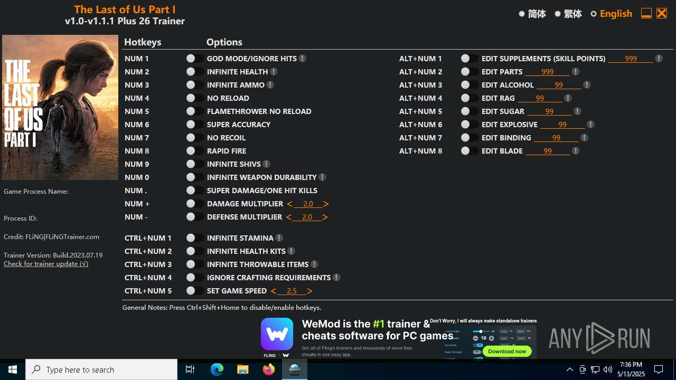Click the info icon next to Edit Parts
Image resolution: width=676 pixels, height=380 pixels.
click(x=575, y=72)
